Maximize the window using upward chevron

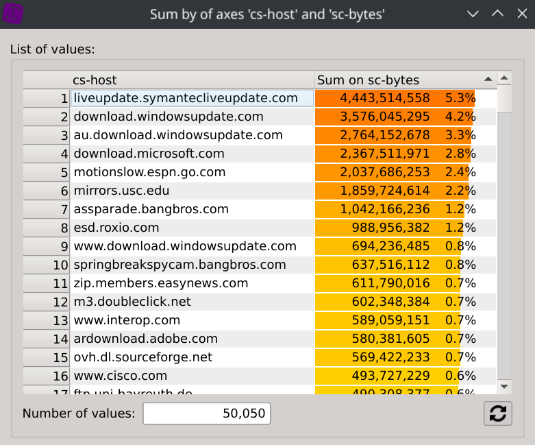tap(497, 14)
